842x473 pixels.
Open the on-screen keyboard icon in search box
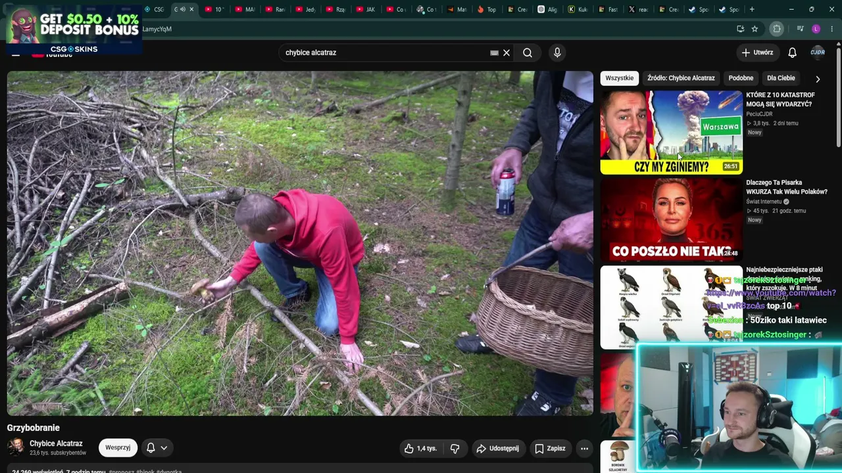click(x=494, y=53)
